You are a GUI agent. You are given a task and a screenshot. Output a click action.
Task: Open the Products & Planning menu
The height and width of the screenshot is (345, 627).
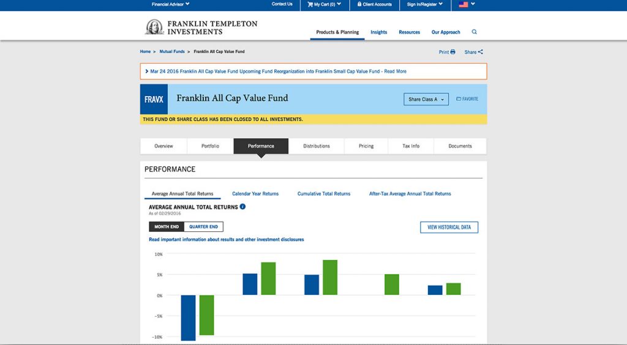pyautogui.click(x=337, y=32)
